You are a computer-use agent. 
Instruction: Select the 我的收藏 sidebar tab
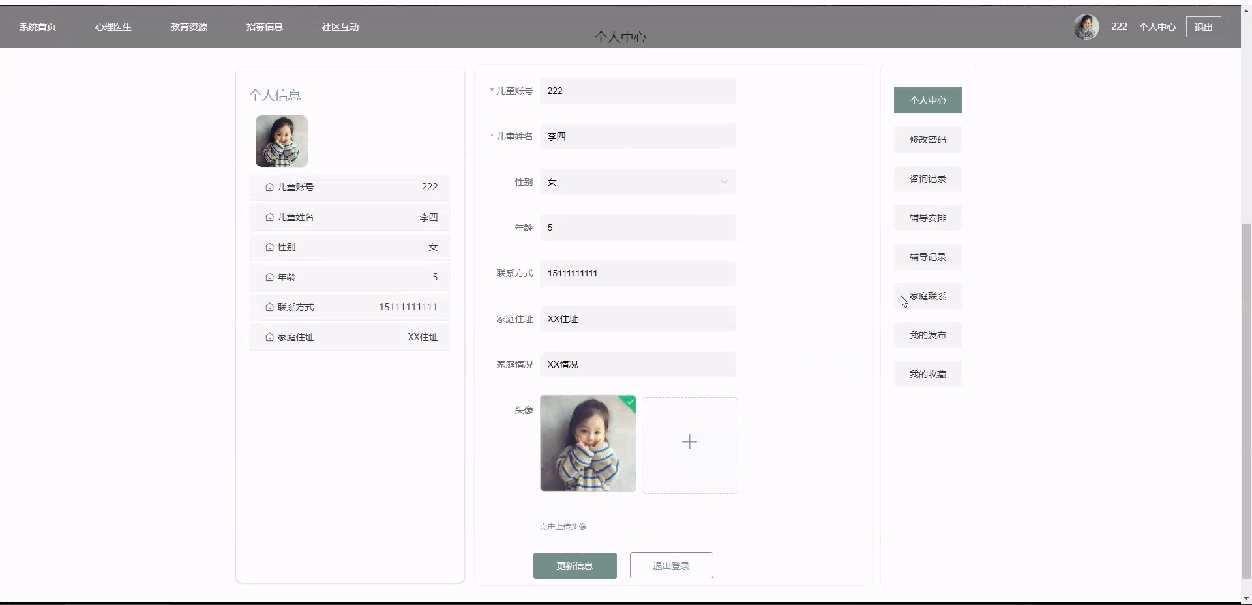928,374
